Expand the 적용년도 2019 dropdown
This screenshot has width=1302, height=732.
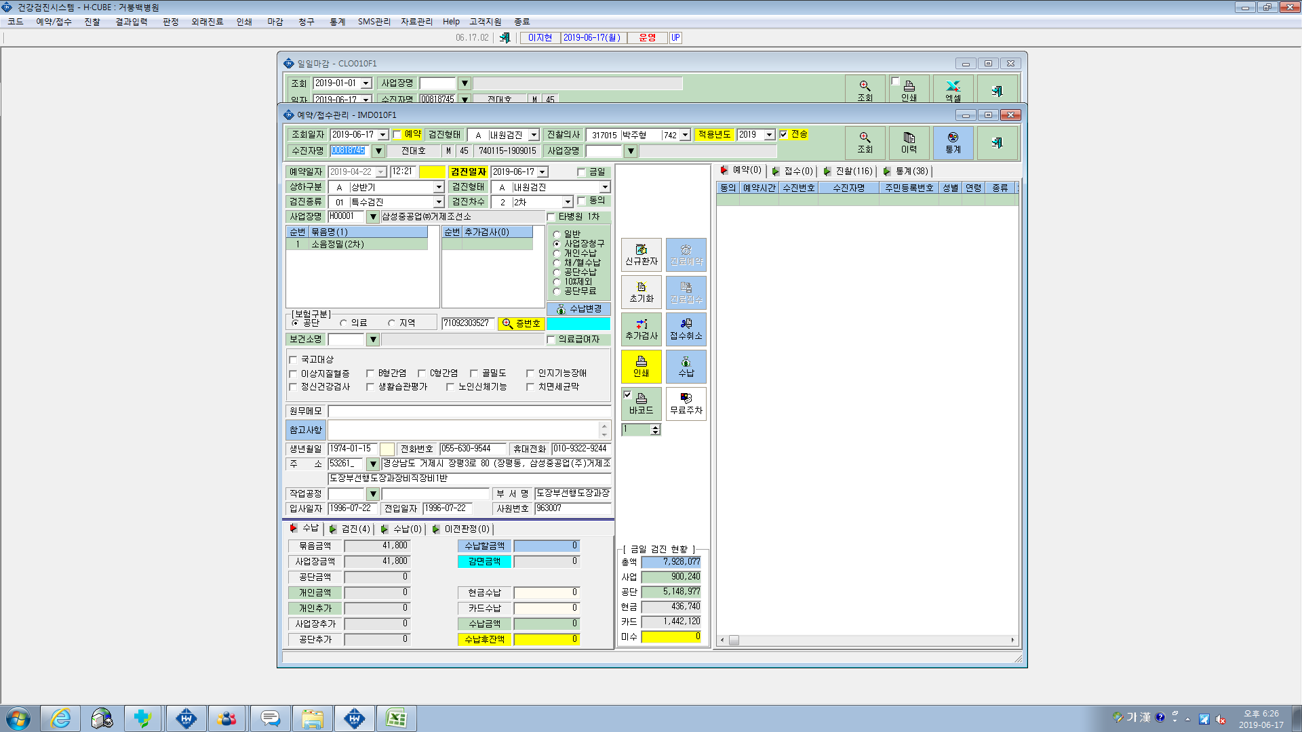click(769, 135)
